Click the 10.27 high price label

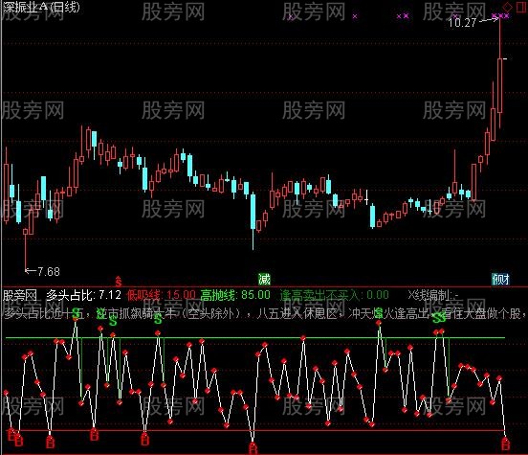coord(463,23)
